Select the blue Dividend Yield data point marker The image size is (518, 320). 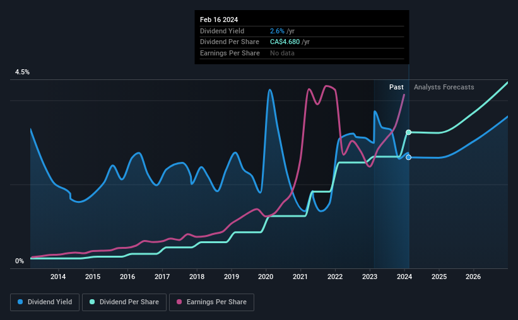tap(409, 157)
